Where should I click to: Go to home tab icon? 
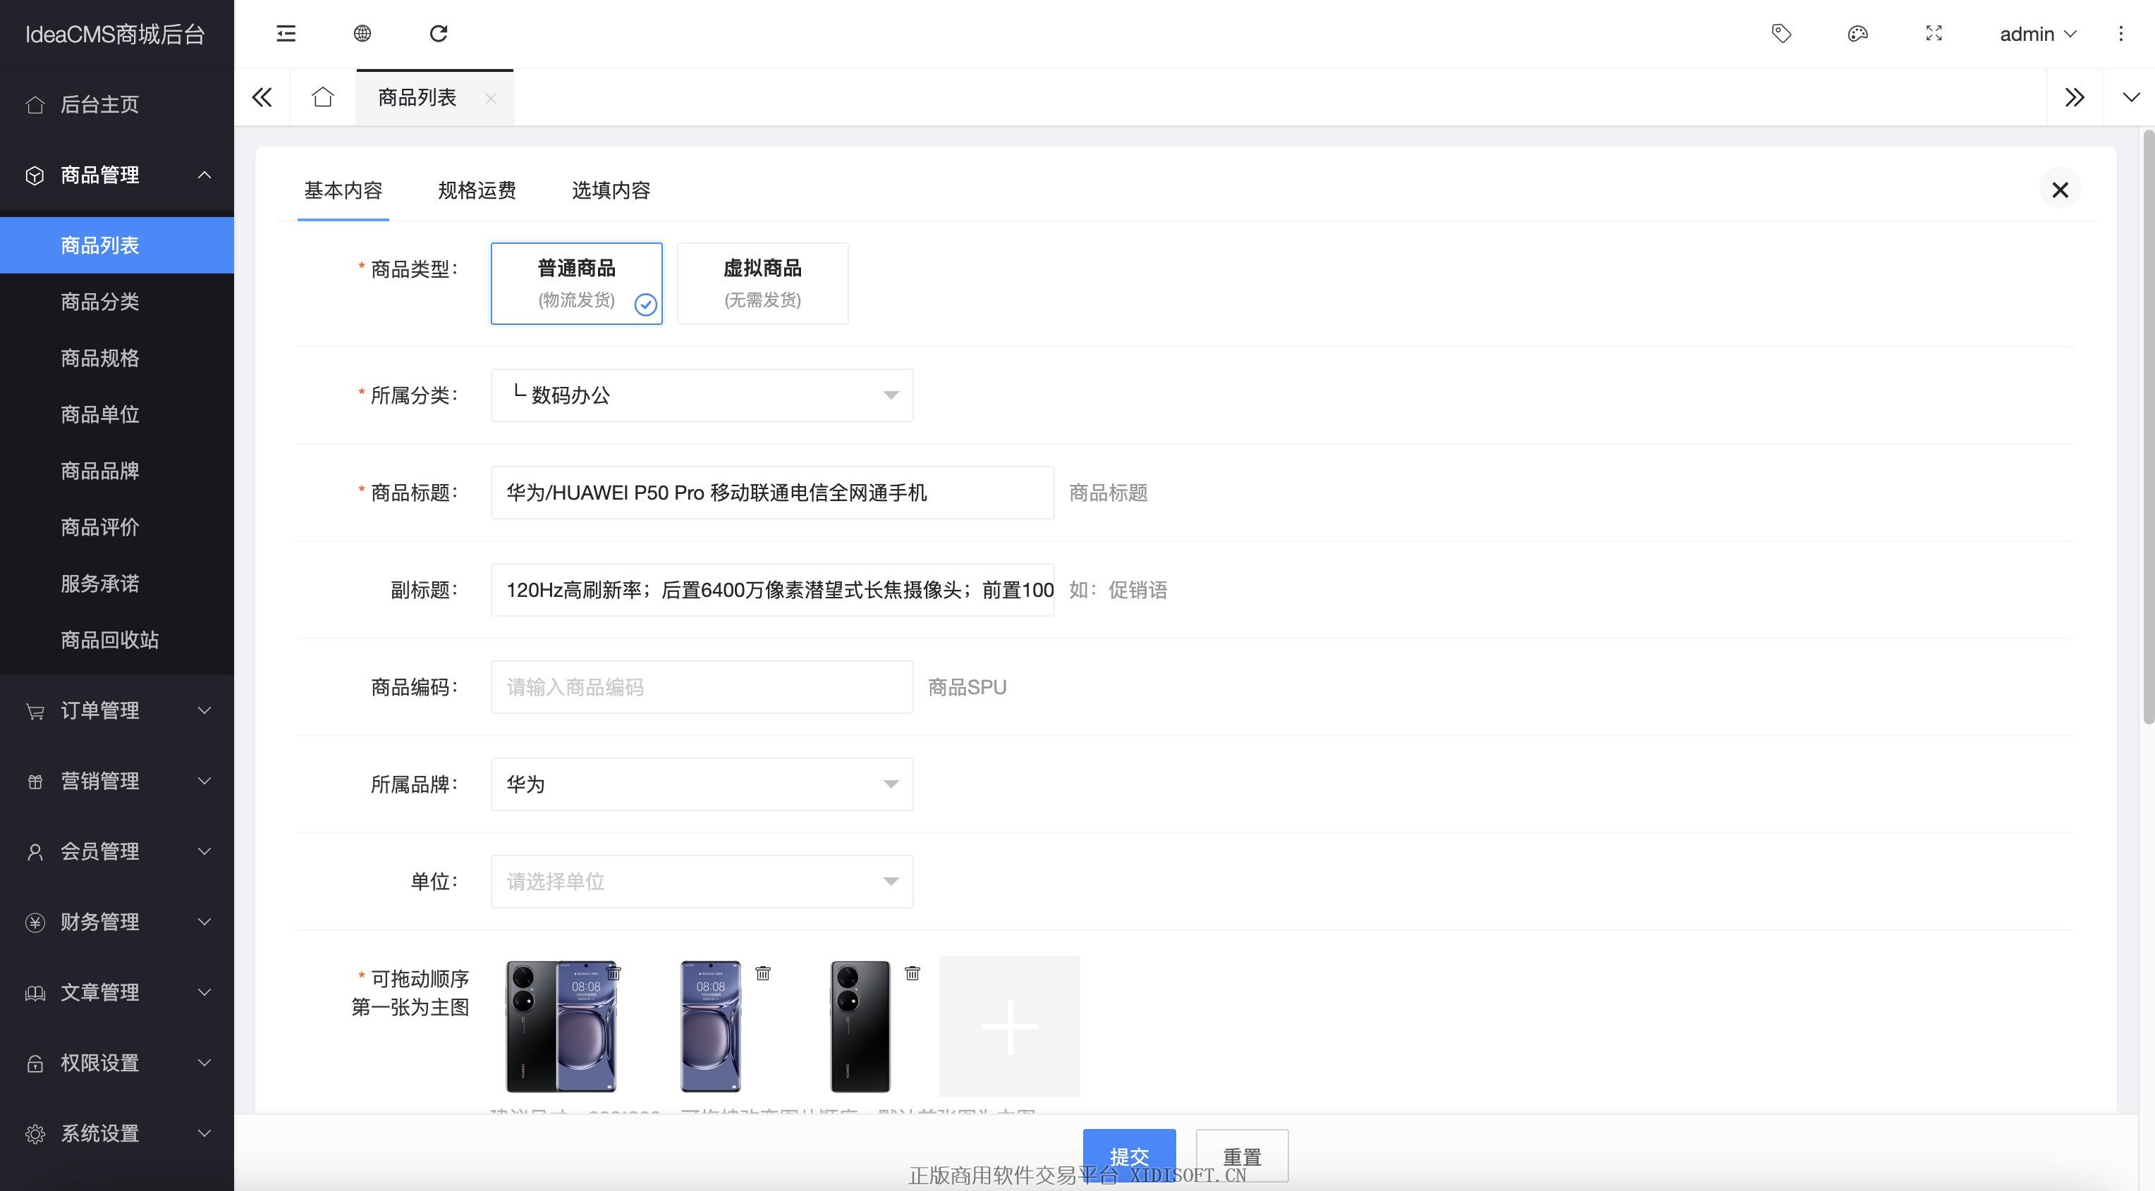(323, 98)
